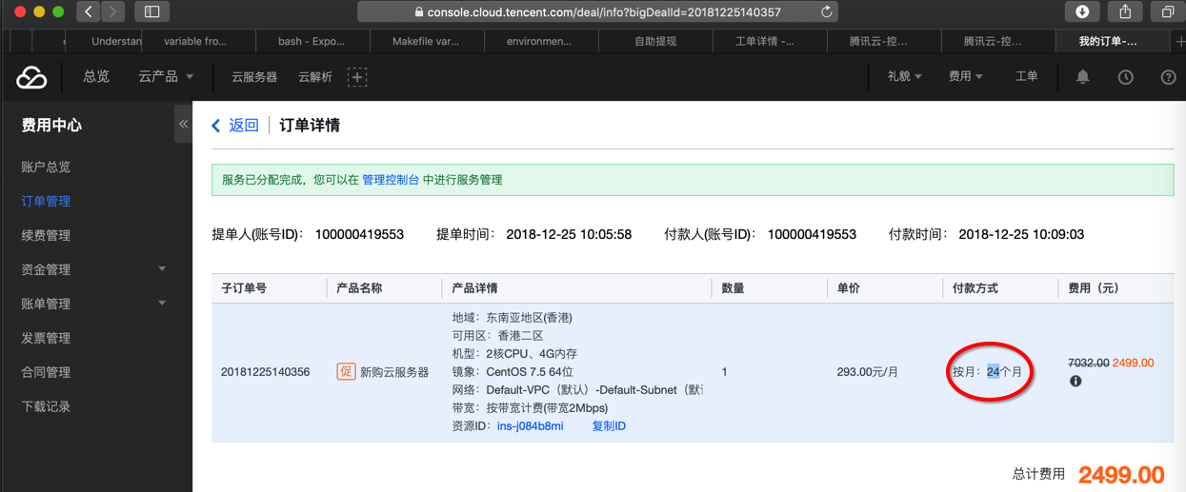Add a new Safari tab
The height and width of the screenshot is (492, 1186).
click(x=1179, y=42)
